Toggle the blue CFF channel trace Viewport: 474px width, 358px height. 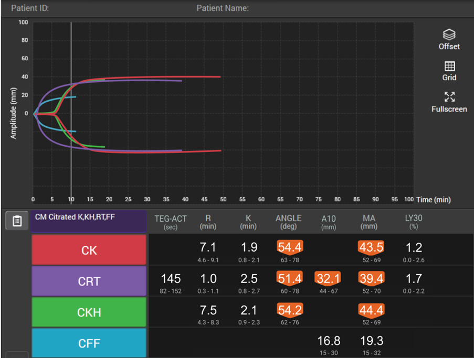(89, 343)
